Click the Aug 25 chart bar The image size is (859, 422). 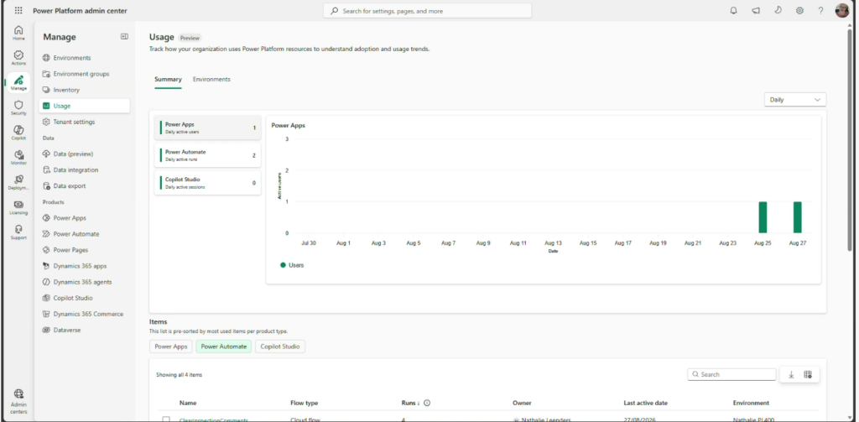click(763, 217)
